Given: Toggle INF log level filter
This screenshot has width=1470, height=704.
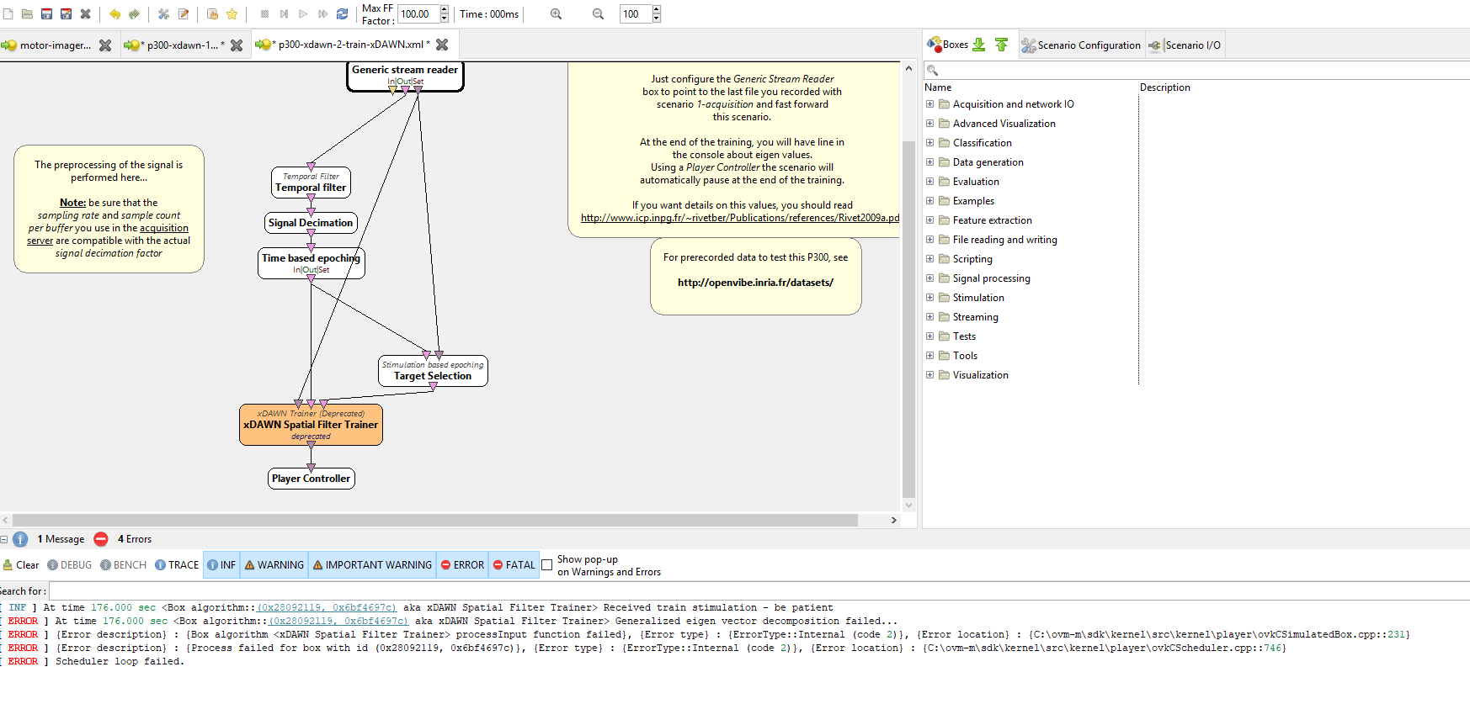Looking at the screenshot, I should (x=221, y=565).
